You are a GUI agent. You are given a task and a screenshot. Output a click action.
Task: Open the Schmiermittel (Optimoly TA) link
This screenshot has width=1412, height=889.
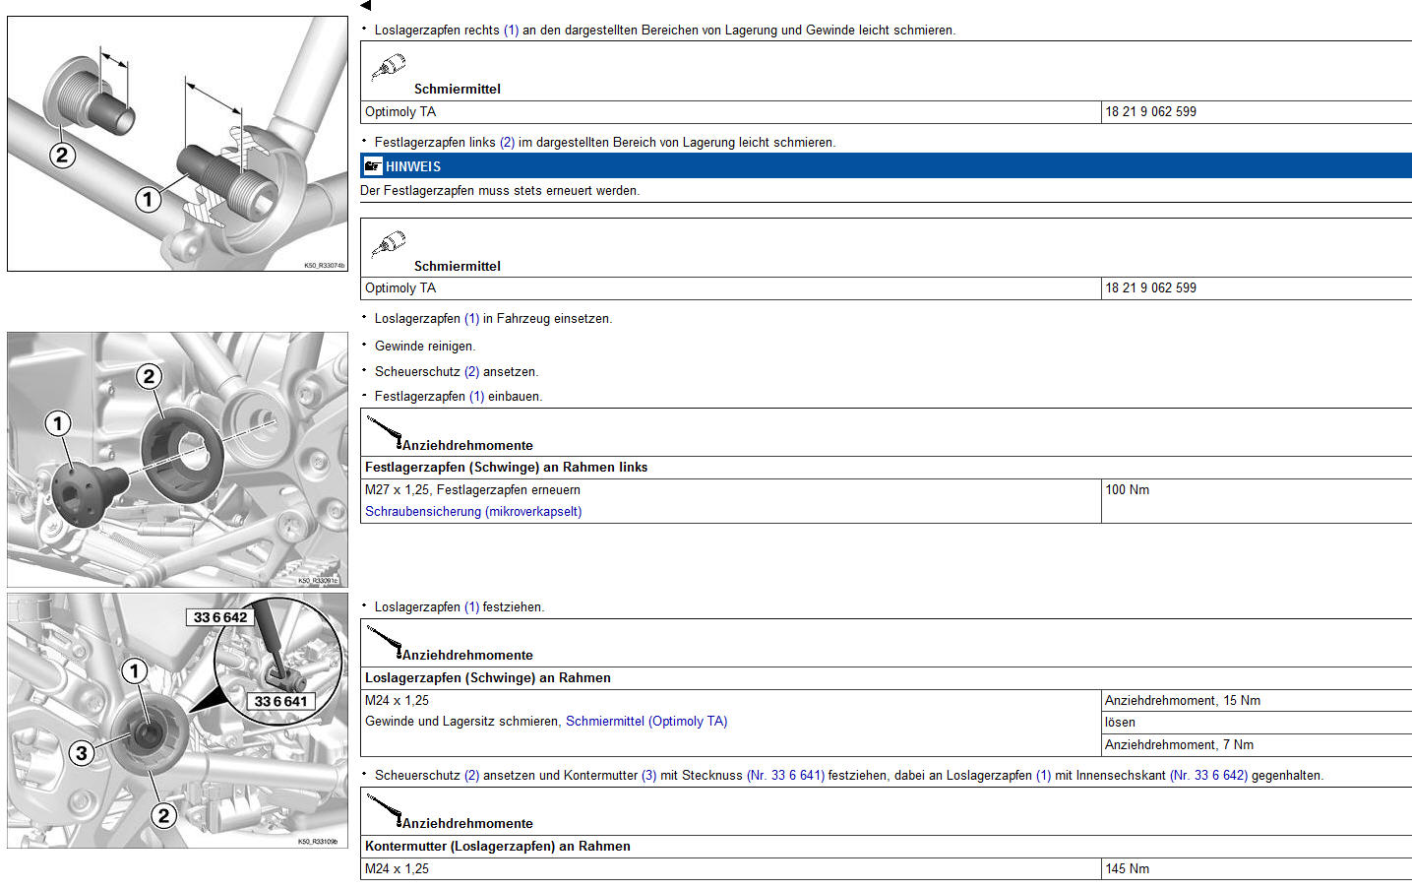point(646,722)
